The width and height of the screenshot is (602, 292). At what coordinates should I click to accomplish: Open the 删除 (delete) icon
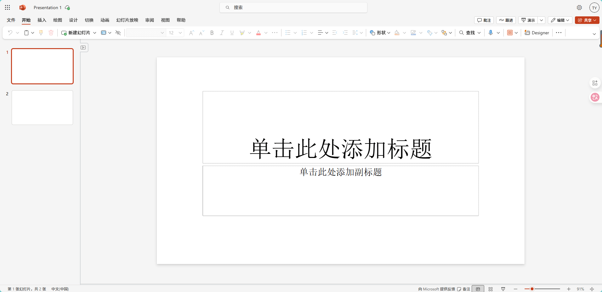coord(51,32)
